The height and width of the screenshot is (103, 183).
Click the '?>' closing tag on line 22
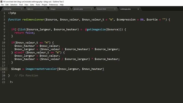pyautogui.click(x=11, y=82)
